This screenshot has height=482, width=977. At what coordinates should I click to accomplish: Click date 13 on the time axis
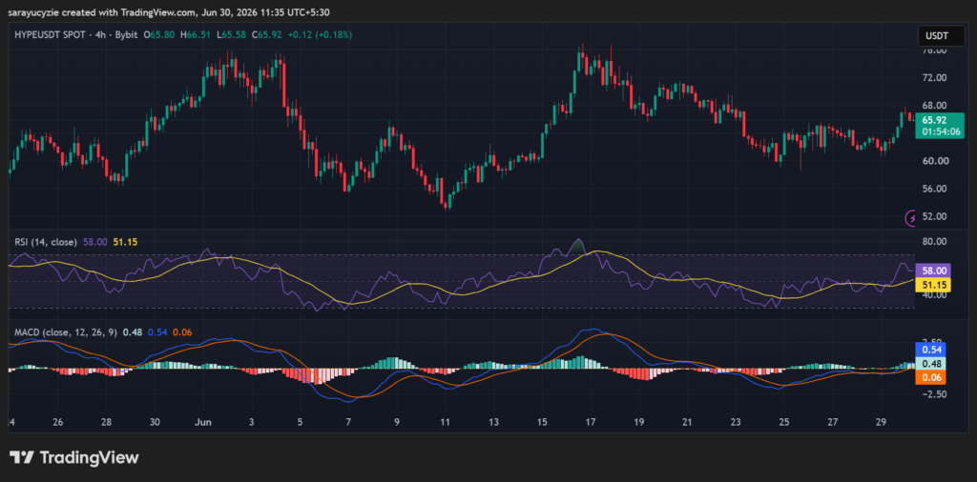[493, 422]
